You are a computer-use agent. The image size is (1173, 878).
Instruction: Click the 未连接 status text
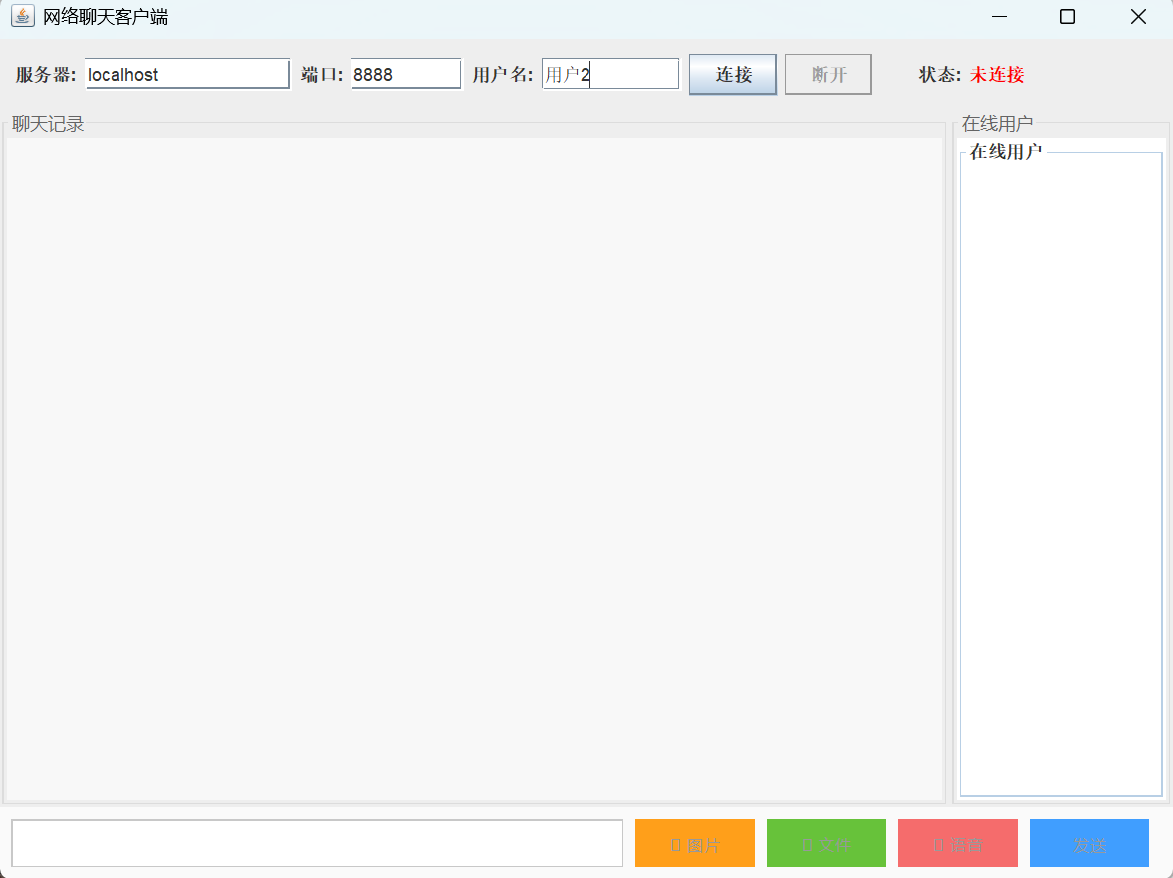pos(997,74)
